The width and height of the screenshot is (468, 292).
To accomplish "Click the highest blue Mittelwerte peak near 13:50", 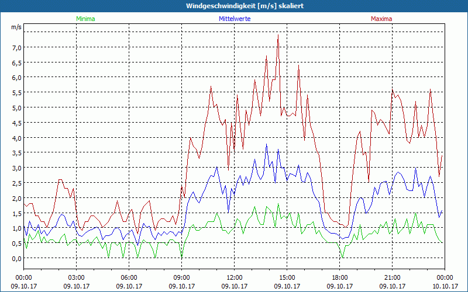I will click(267, 144).
